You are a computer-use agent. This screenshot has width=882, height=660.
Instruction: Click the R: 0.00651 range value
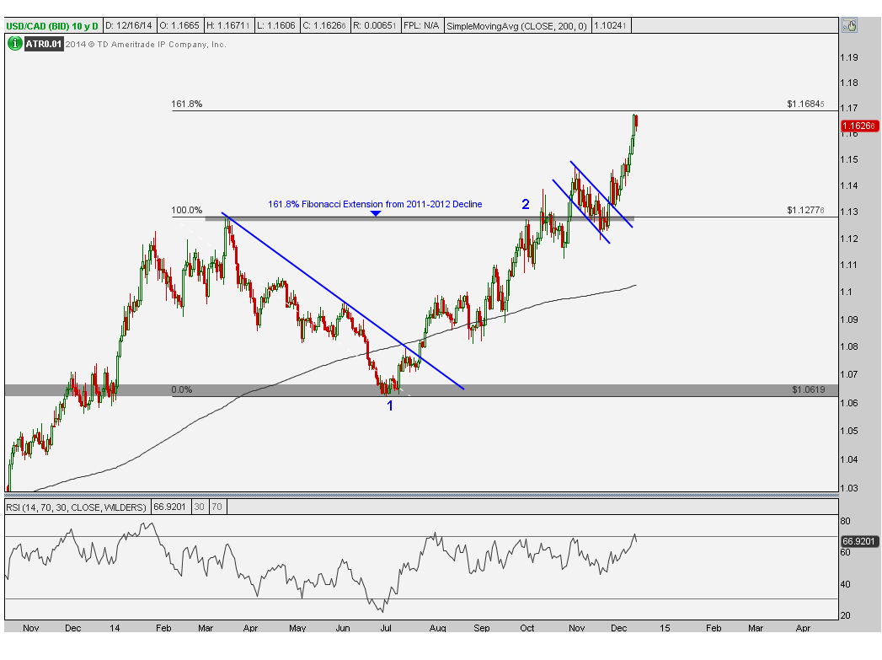[x=375, y=26]
